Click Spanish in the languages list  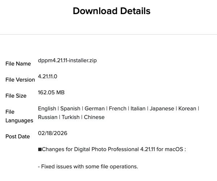[x=70, y=108]
